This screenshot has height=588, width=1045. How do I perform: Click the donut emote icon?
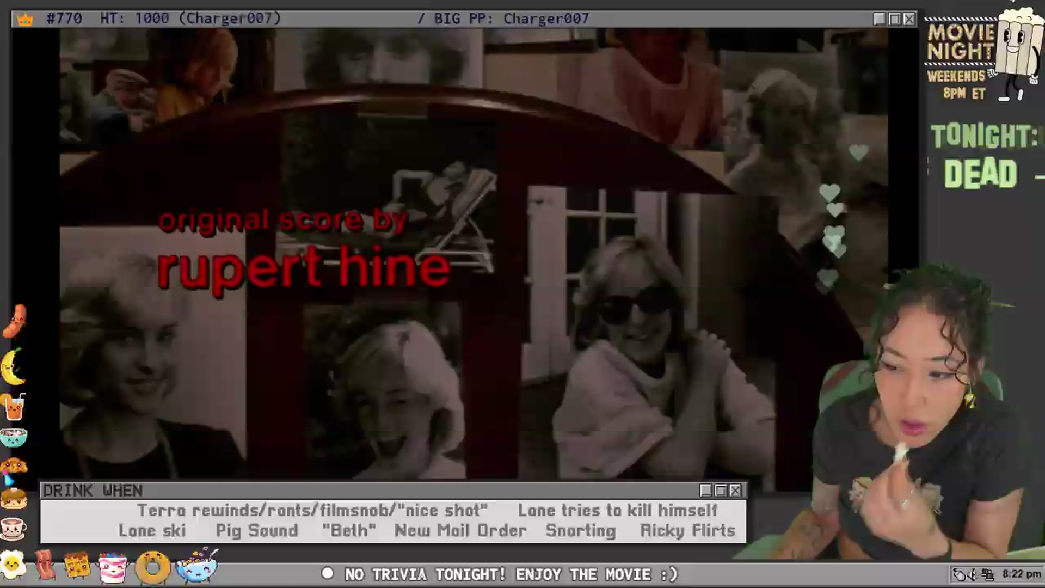(153, 567)
